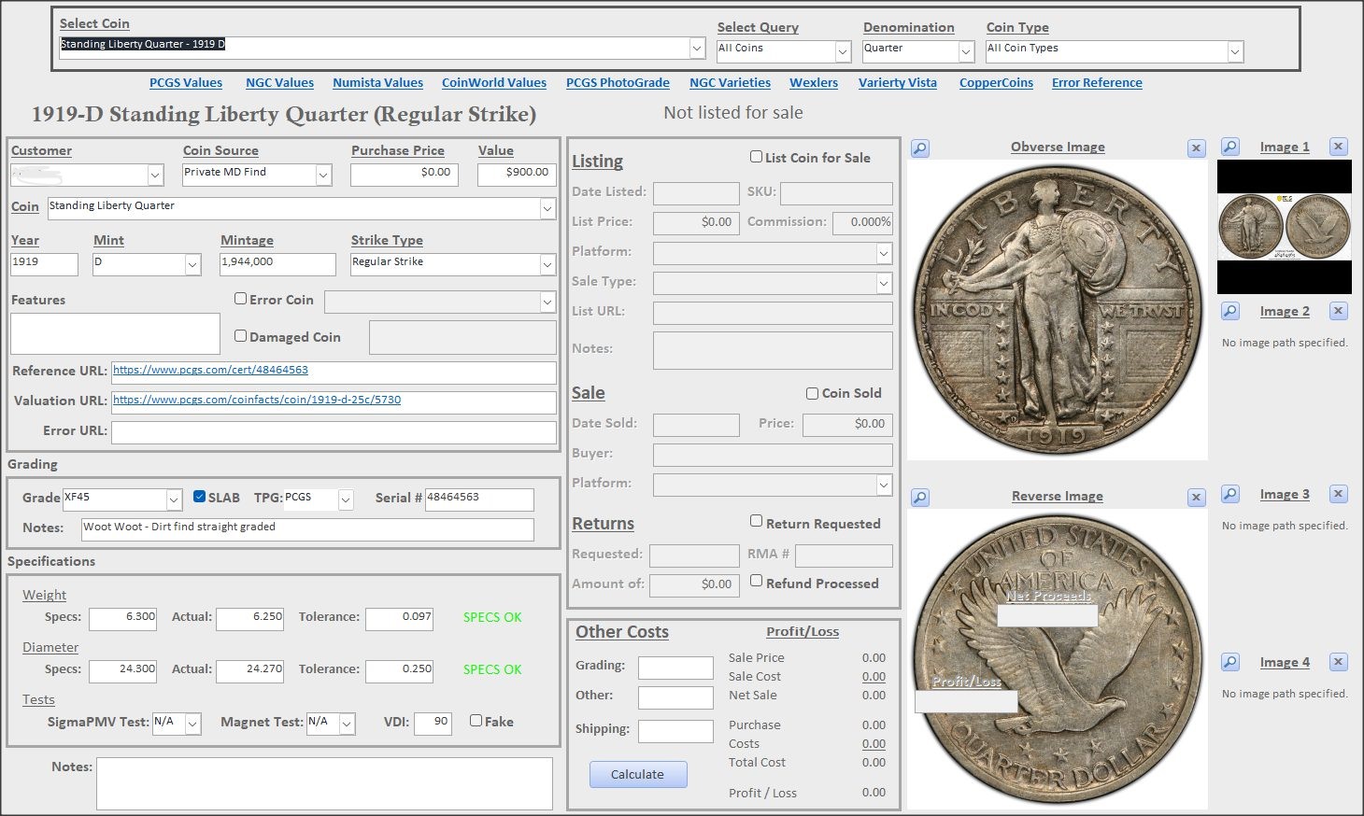Flag coin with Fake checkbox

point(476,721)
